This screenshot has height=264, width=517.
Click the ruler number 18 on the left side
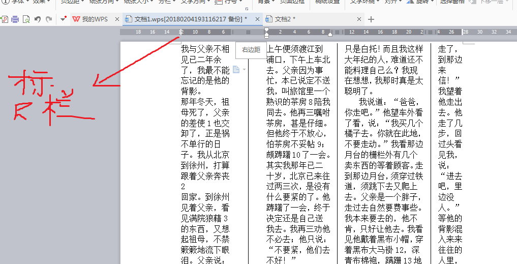click(x=138, y=32)
